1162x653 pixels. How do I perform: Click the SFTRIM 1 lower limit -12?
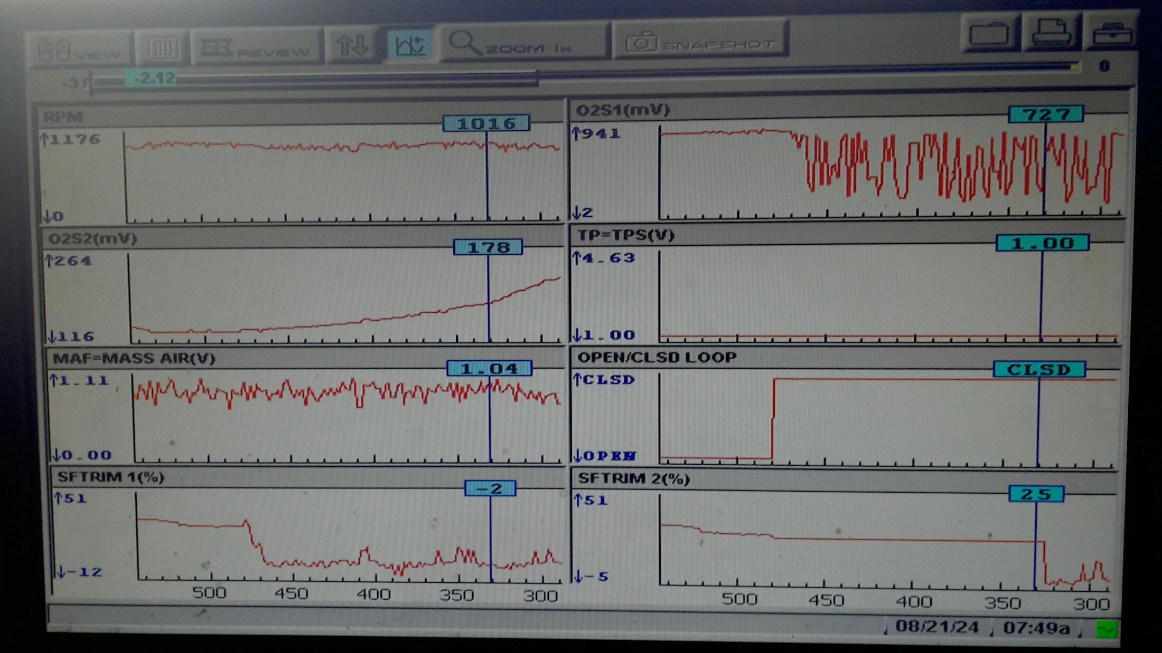[x=80, y=572]
